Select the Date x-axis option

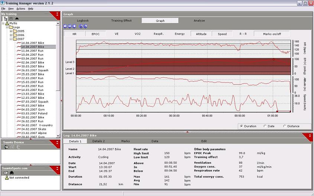pyautogui.click(x=265, y=126)
